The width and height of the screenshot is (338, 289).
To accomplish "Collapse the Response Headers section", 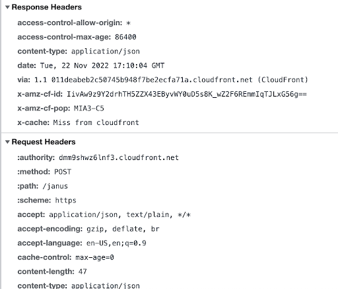I will [7, 7].
